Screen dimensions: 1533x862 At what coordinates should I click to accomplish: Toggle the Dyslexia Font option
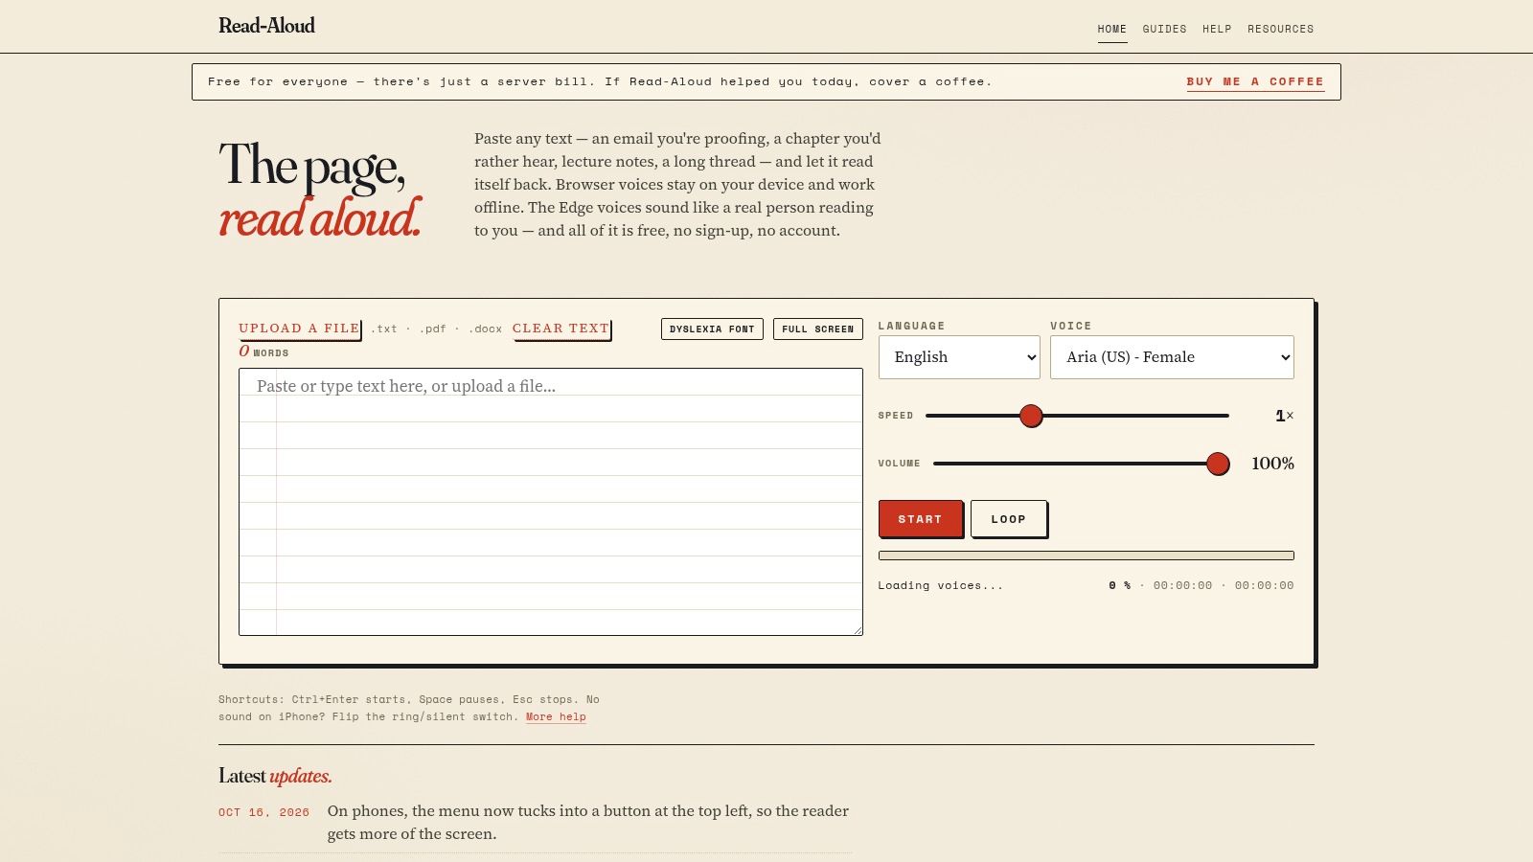coord(712,329)
